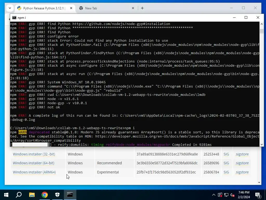Open .sigstore link for 64-bit installer
Viewport: 266px width, 200px height.
pos(242,163)
